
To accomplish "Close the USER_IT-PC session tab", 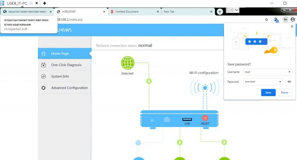I will pyautogui.click(x=36, y=3).
